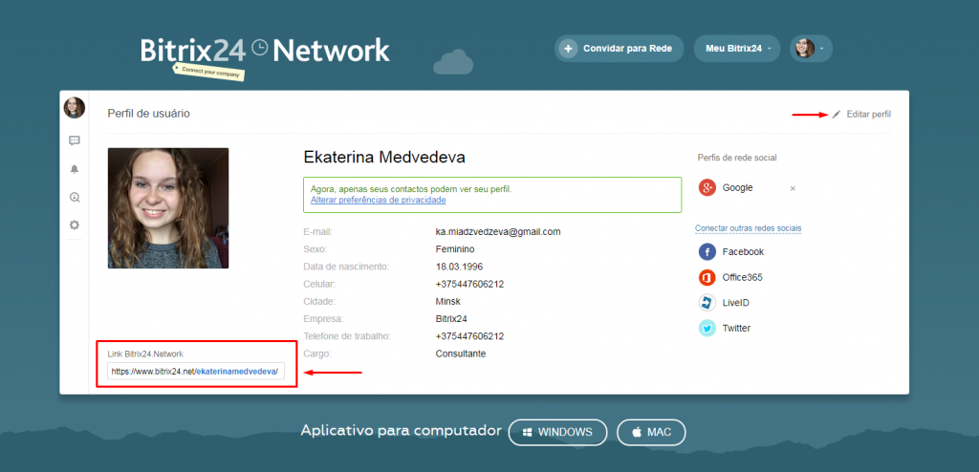Click the Office365 icon
Viewport: 979px width, 472px height.
pyautogui.click(x=707, y=277)
